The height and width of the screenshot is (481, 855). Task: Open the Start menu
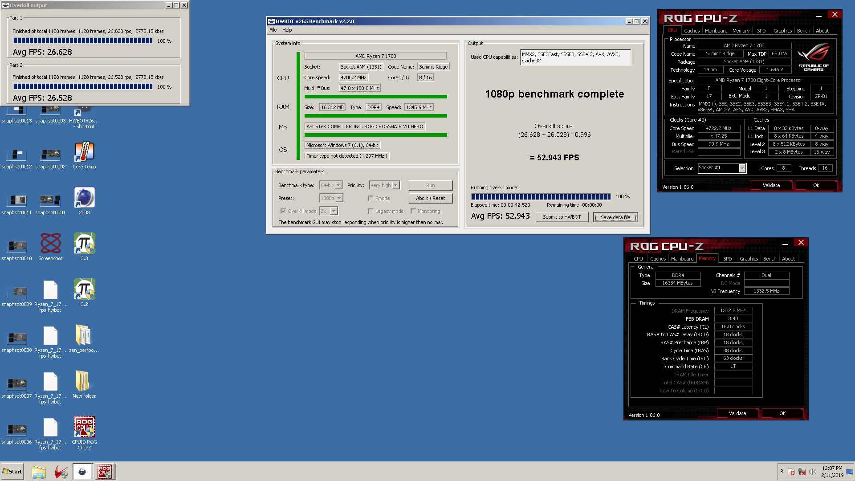[12, 472]
